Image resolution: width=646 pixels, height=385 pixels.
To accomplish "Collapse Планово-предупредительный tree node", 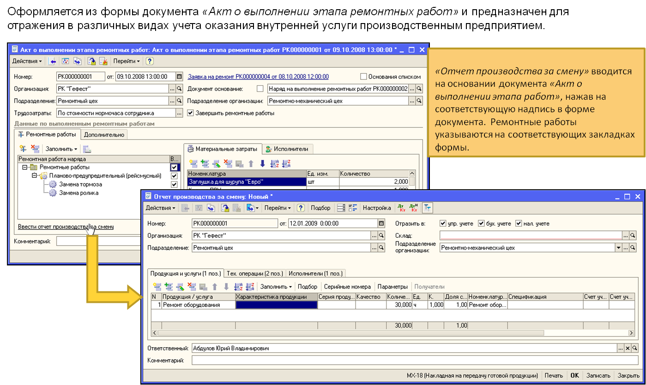I will point(34,176).
